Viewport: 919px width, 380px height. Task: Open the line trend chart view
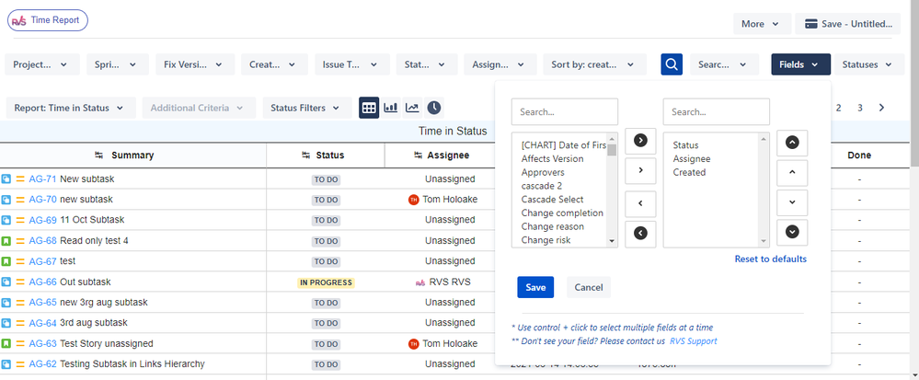pos(413,108)
